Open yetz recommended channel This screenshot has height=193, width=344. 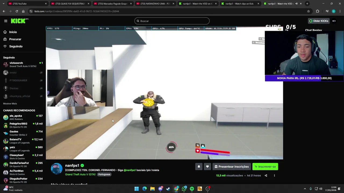[23, 149]
